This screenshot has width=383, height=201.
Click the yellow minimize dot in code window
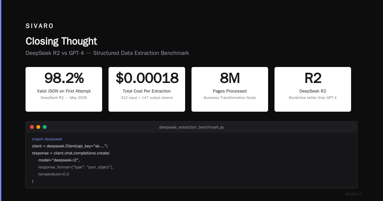(x=38, y=127)
